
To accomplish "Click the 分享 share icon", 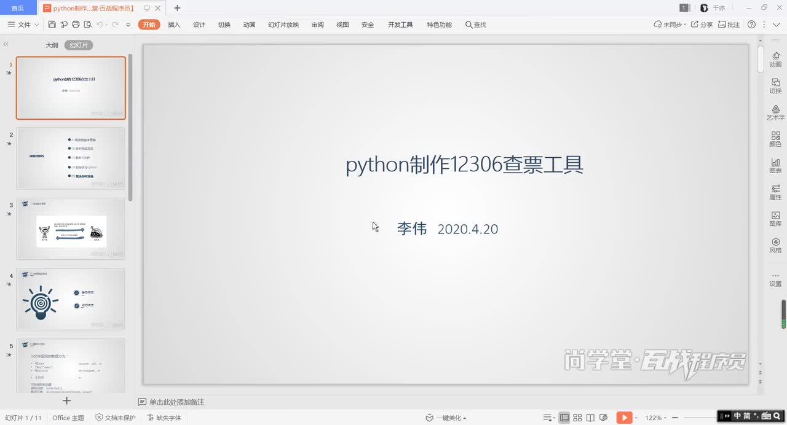I will [x=702, y=25].
